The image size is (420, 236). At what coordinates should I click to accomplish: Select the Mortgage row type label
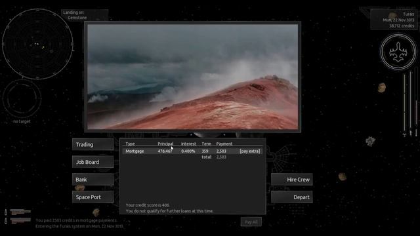(x=135, y=151)
